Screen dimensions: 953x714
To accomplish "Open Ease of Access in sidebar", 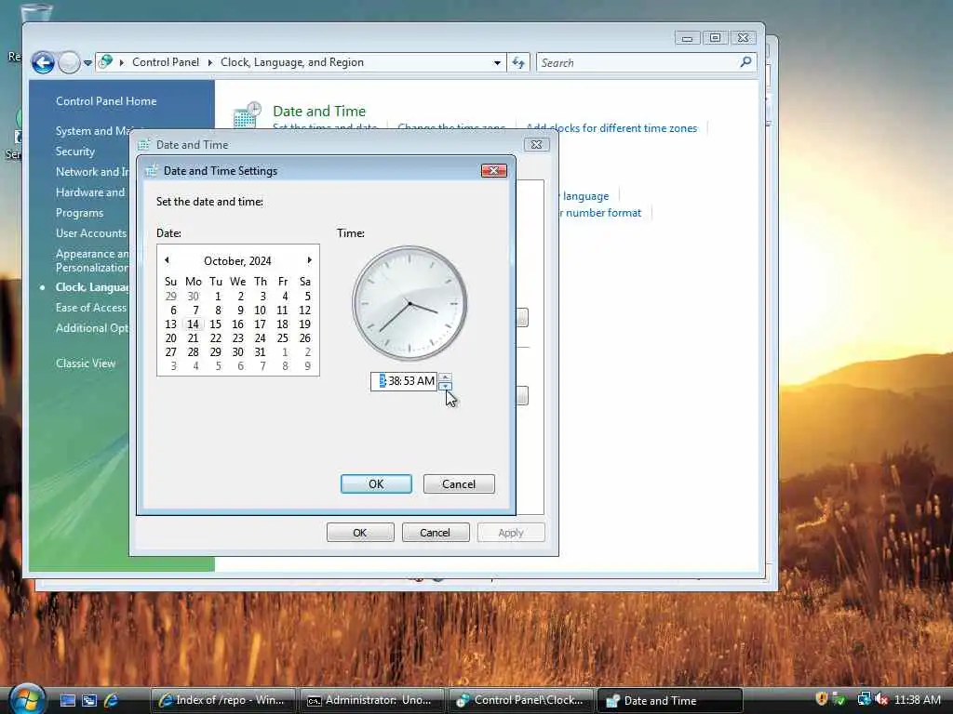I will pos(91,308).
